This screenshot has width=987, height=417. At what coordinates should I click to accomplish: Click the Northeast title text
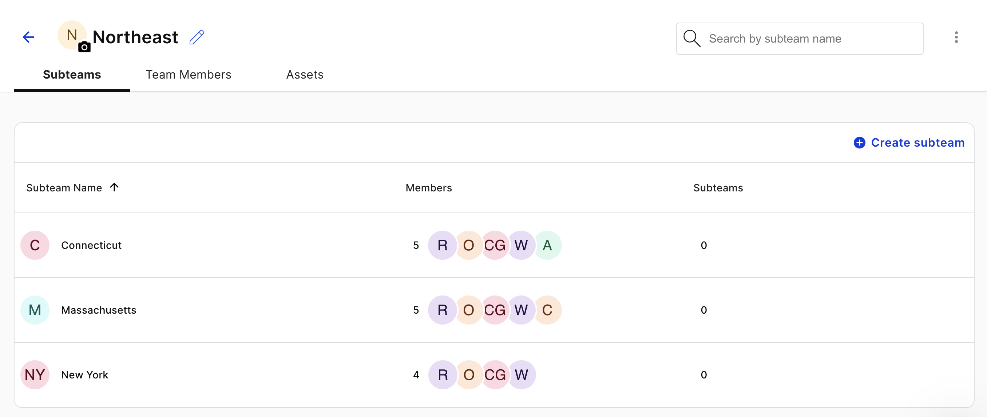(135, 37)
